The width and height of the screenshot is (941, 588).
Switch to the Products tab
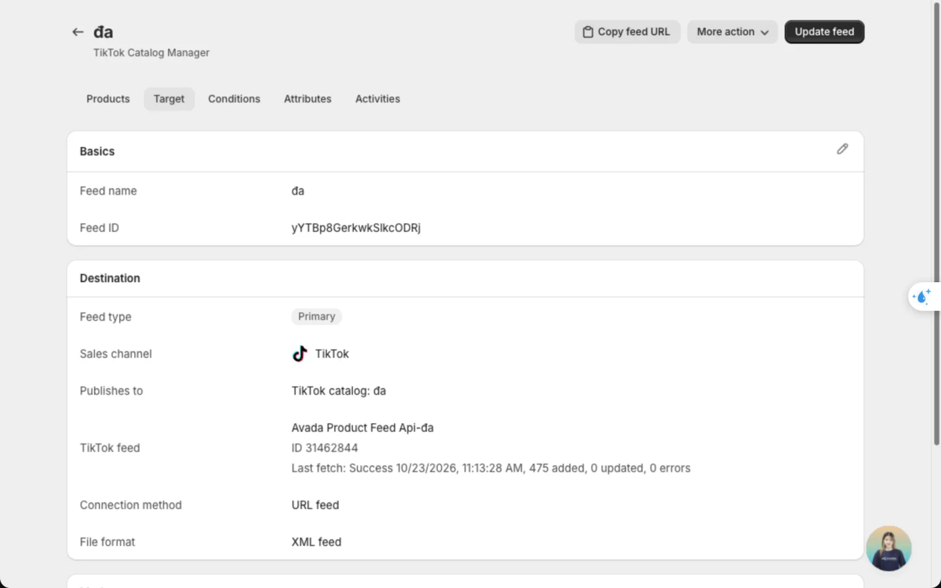(108, 99)
